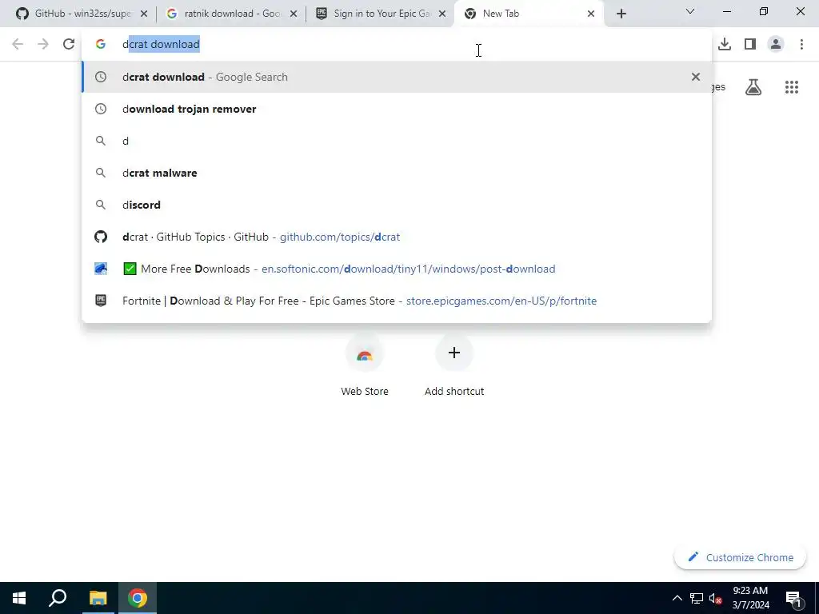Expand the tab search chevron dropdown
This screenshot has width=819, height=614.
pyautogui.click(x=690, y=11)
